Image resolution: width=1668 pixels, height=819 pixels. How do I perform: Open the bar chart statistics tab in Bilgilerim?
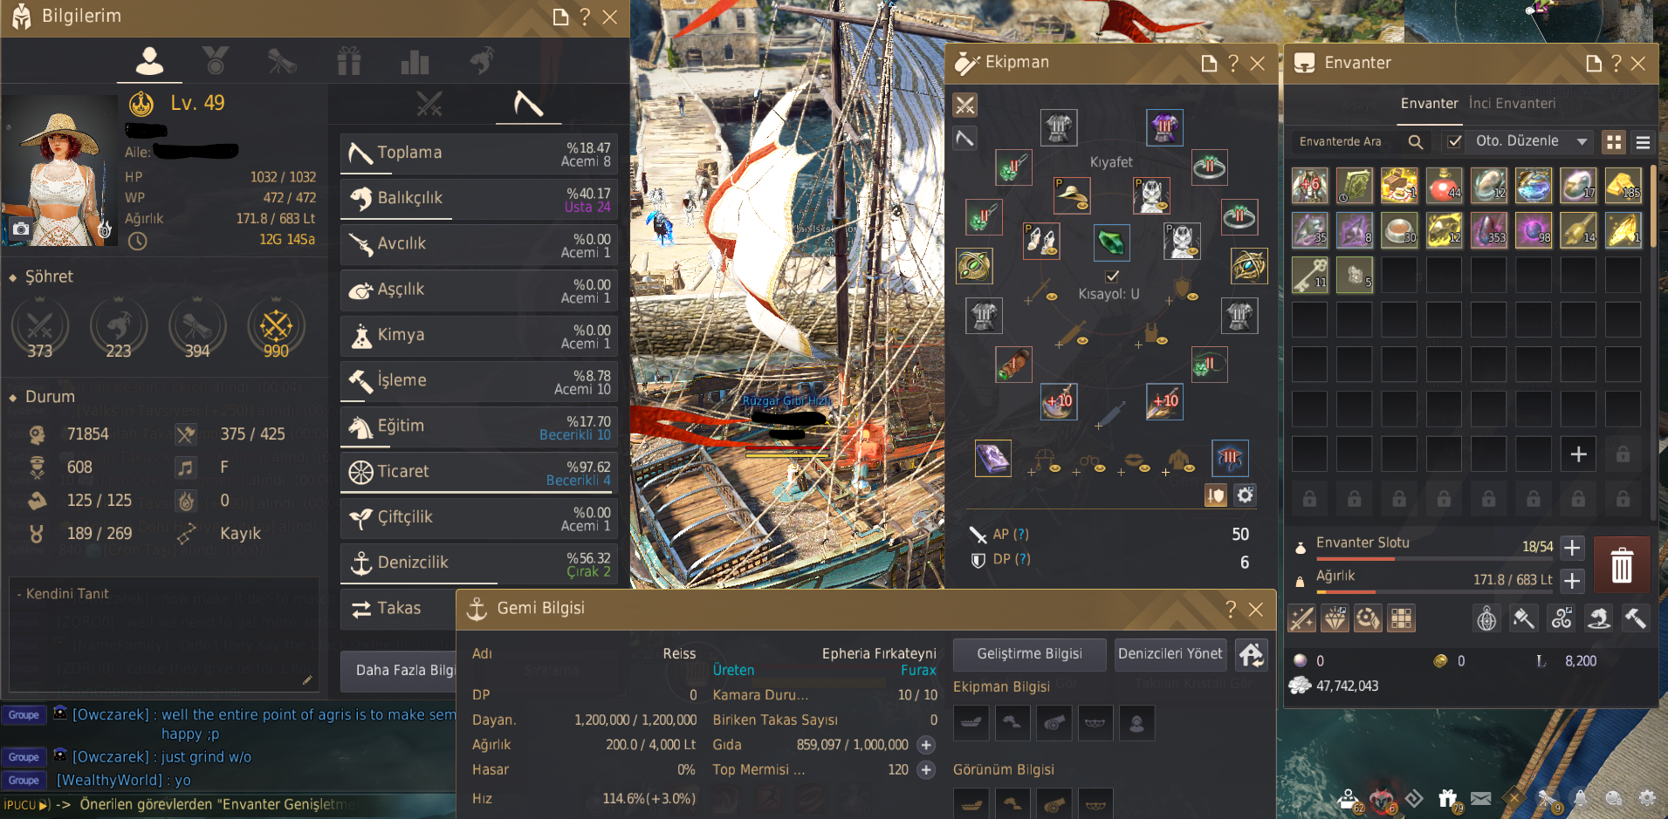pos(415,62)
